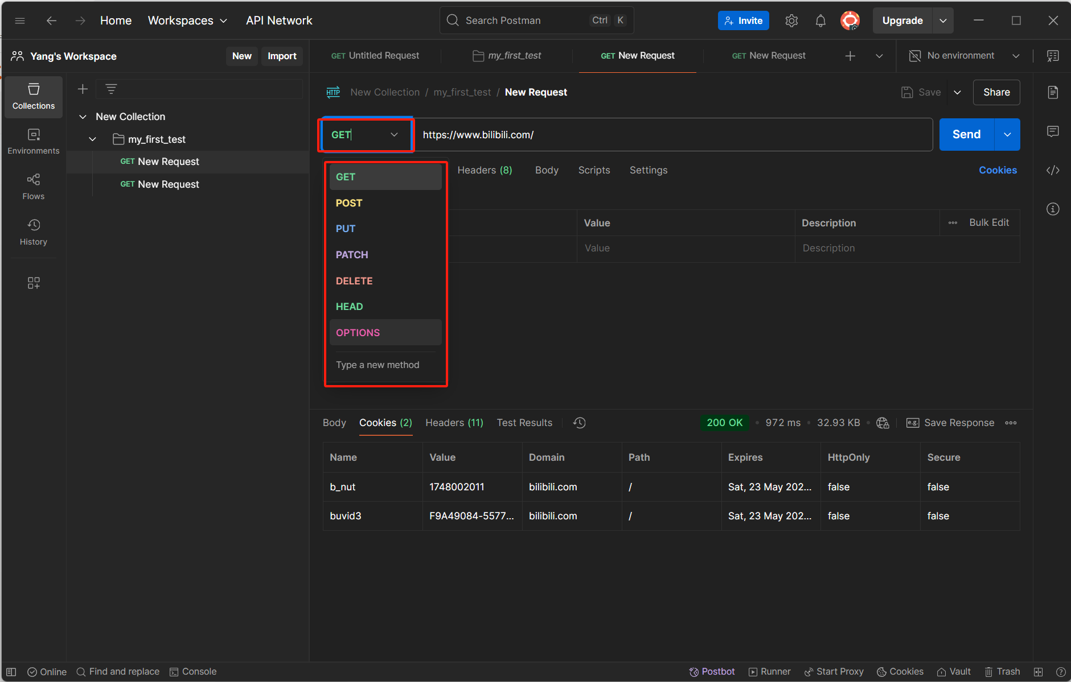Open Flows in the sidebar

coord(34,187)
